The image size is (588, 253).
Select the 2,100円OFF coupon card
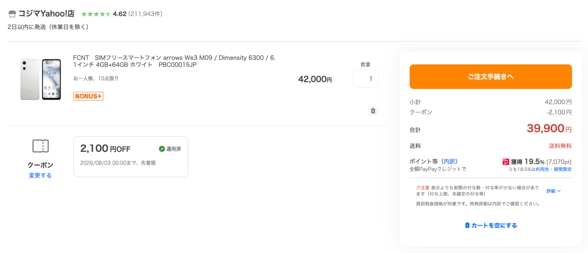(131, 157)
